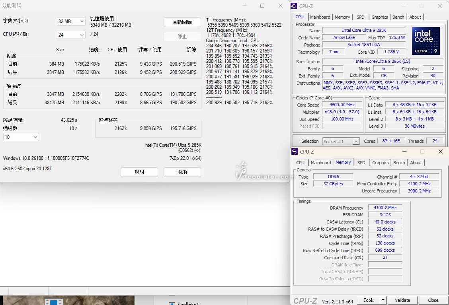Select the active Memory tab in CPU-Z memory window
The width and height of the screenshot is (449, 305).
343,162
